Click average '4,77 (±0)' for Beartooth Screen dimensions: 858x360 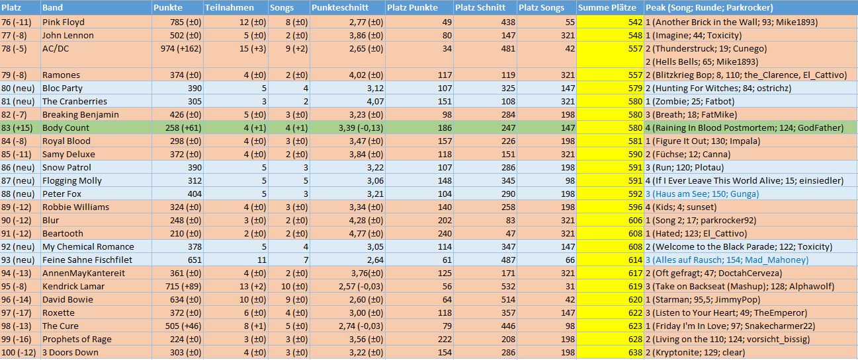(x=347, y=233)
